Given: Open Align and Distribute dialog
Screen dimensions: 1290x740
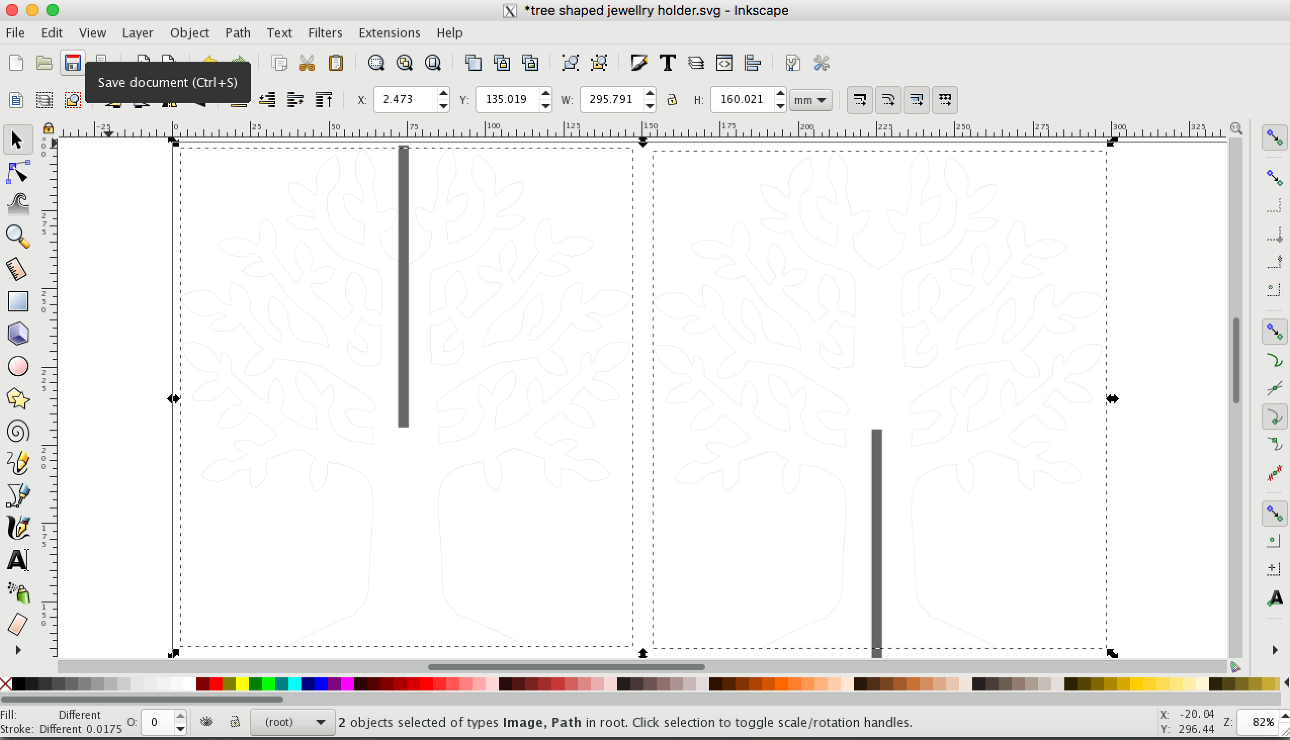Looking at the screenshot, I should 752,63.
